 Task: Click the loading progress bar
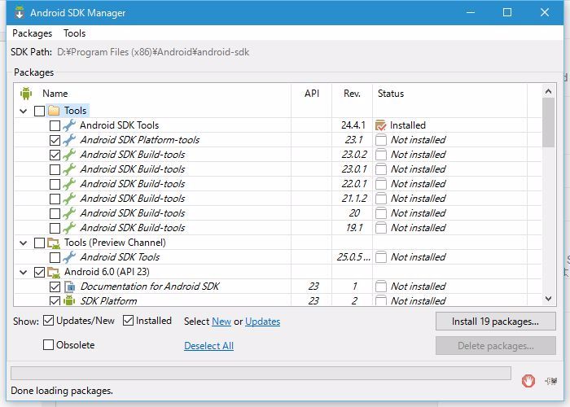(261, 374)
